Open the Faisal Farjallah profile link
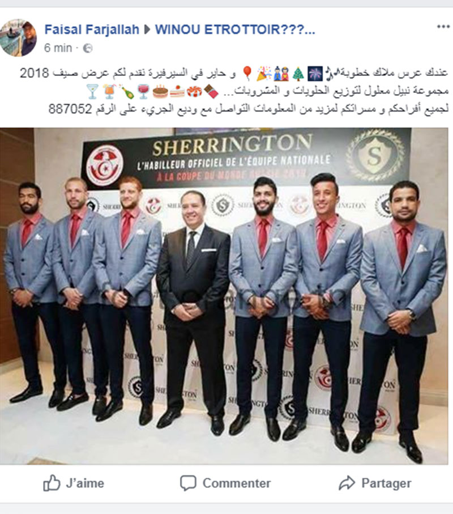 click(92, 29)
